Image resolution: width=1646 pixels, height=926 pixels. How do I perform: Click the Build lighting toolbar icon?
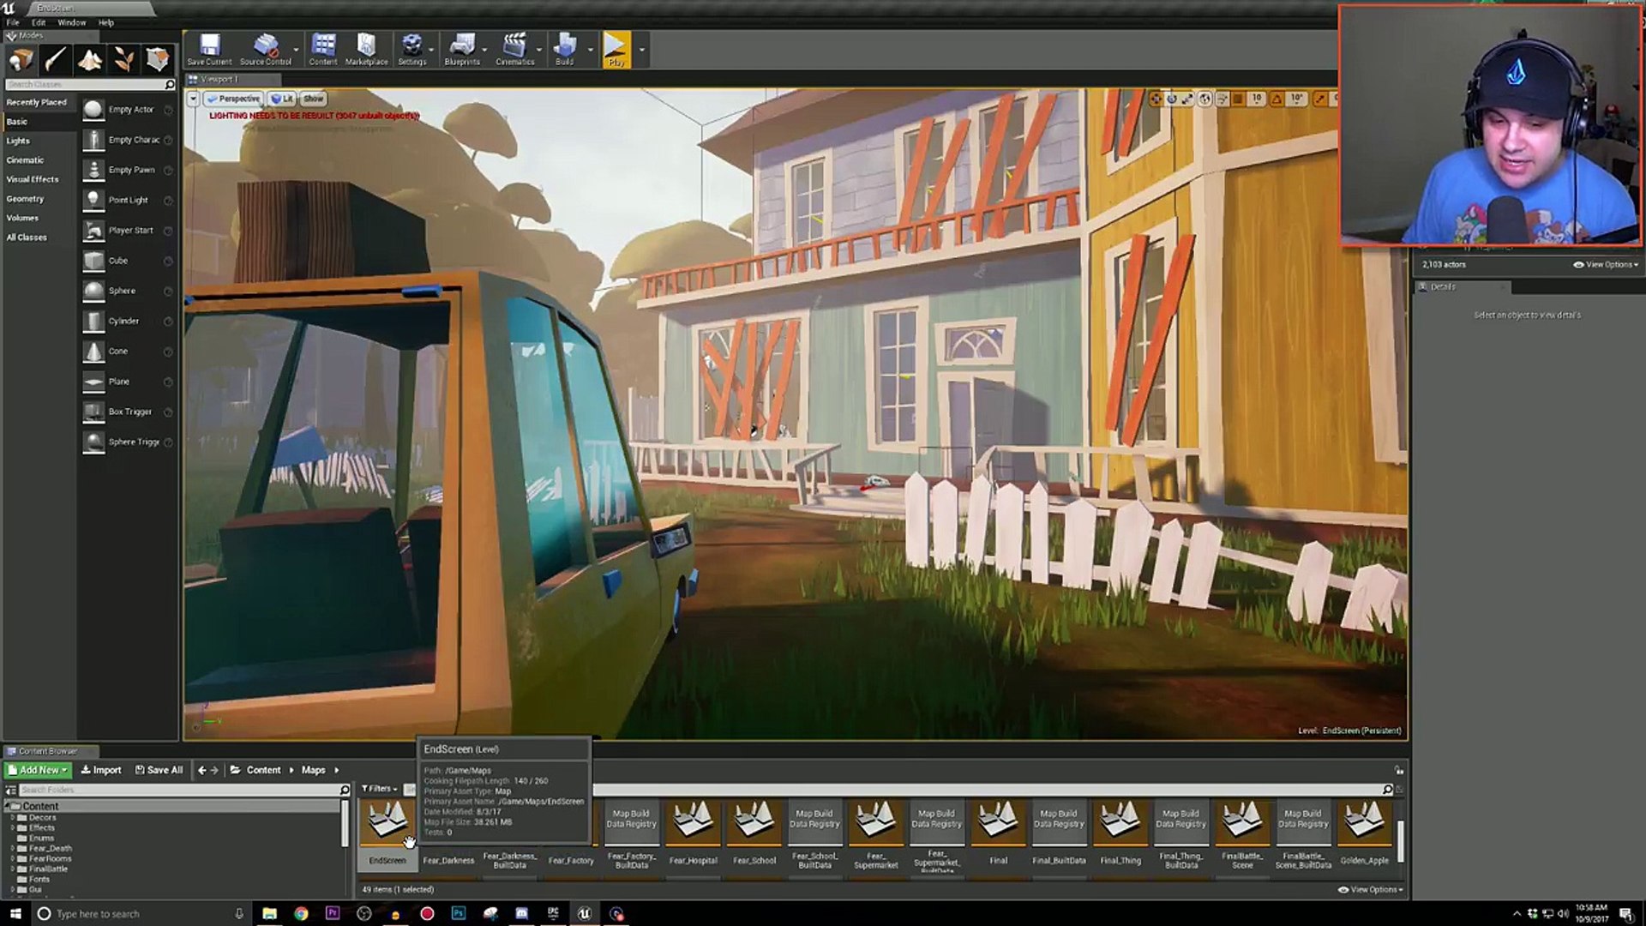(x=564, y=49)
